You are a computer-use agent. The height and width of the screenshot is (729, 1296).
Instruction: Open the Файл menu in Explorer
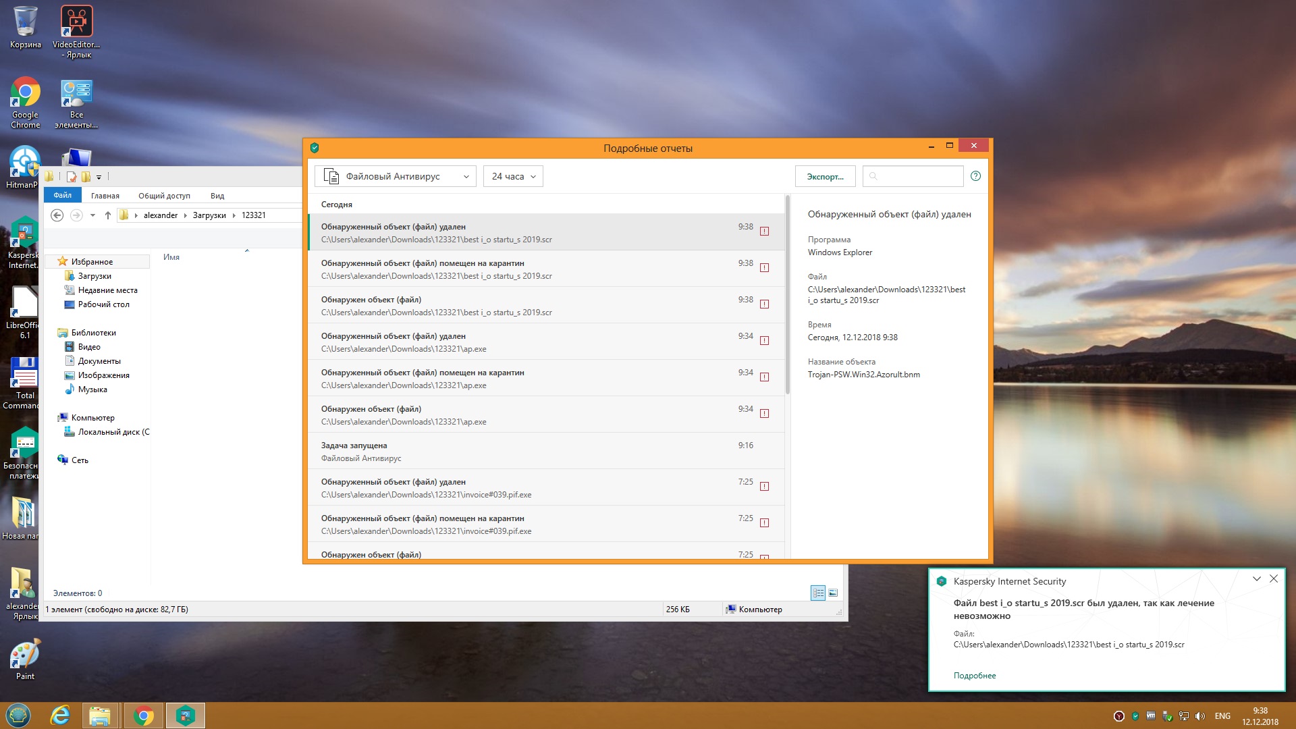63,195
